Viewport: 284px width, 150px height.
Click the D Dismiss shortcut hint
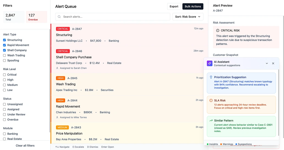(x=93, y=147)
